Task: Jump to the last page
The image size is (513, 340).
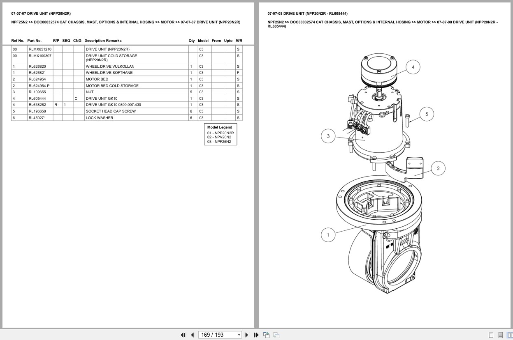Action: pyautogui.click(x=256, y=335)
